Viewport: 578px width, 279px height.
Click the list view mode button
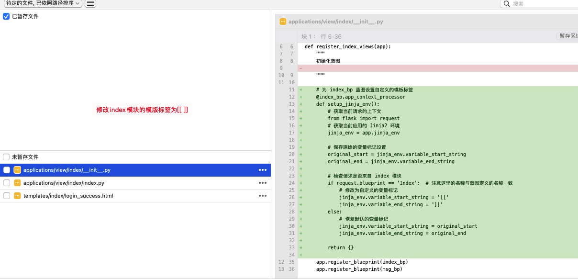click(90, 3)
